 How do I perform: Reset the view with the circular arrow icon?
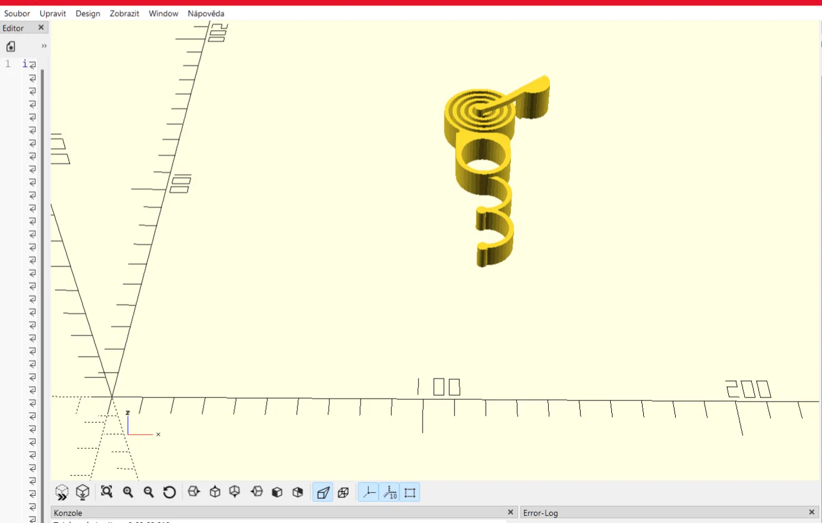click(169, 492)
